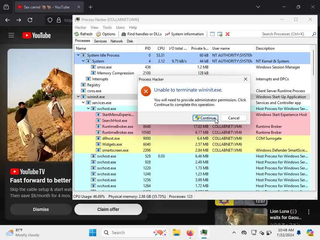Click the YouTube logo in the browser
This screenshot has height=240, width=320.
click(x=37, y=35)
